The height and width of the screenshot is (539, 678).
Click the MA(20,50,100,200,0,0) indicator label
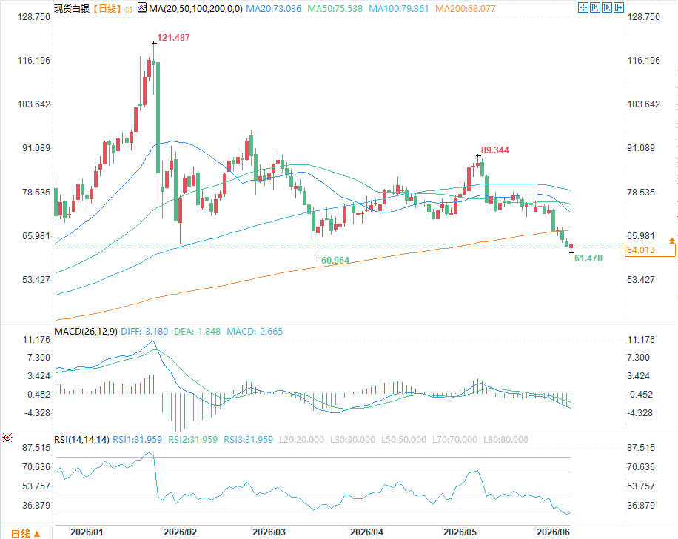195,9
